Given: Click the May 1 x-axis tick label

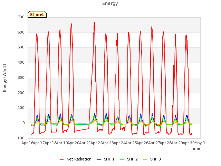Looking at the screenshot, I should 200,143.
